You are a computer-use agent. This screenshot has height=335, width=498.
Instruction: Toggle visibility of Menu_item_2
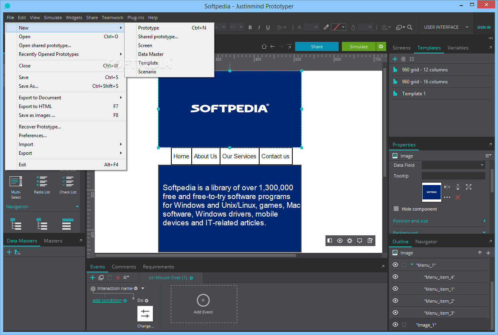[x=395, y=301]
